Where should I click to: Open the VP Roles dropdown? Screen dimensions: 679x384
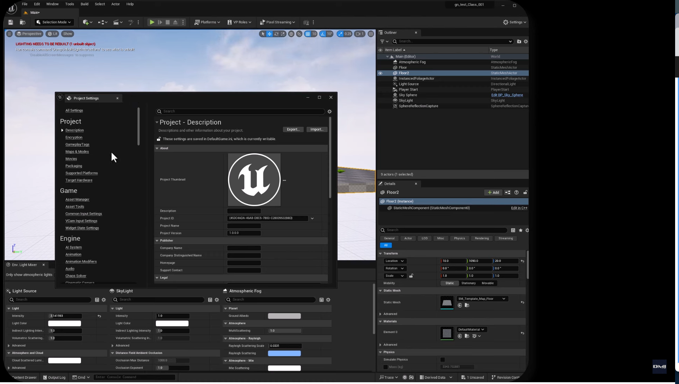point(239,22)
